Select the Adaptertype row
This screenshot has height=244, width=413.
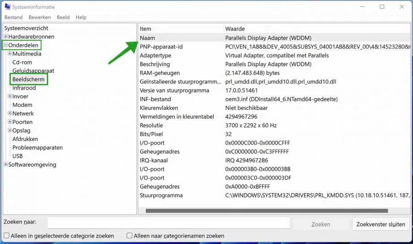[x=274, y=55]
